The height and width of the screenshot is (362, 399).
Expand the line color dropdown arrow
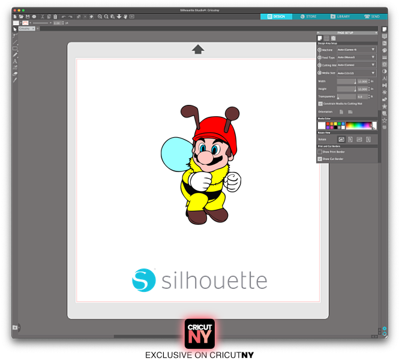[30, 23]
